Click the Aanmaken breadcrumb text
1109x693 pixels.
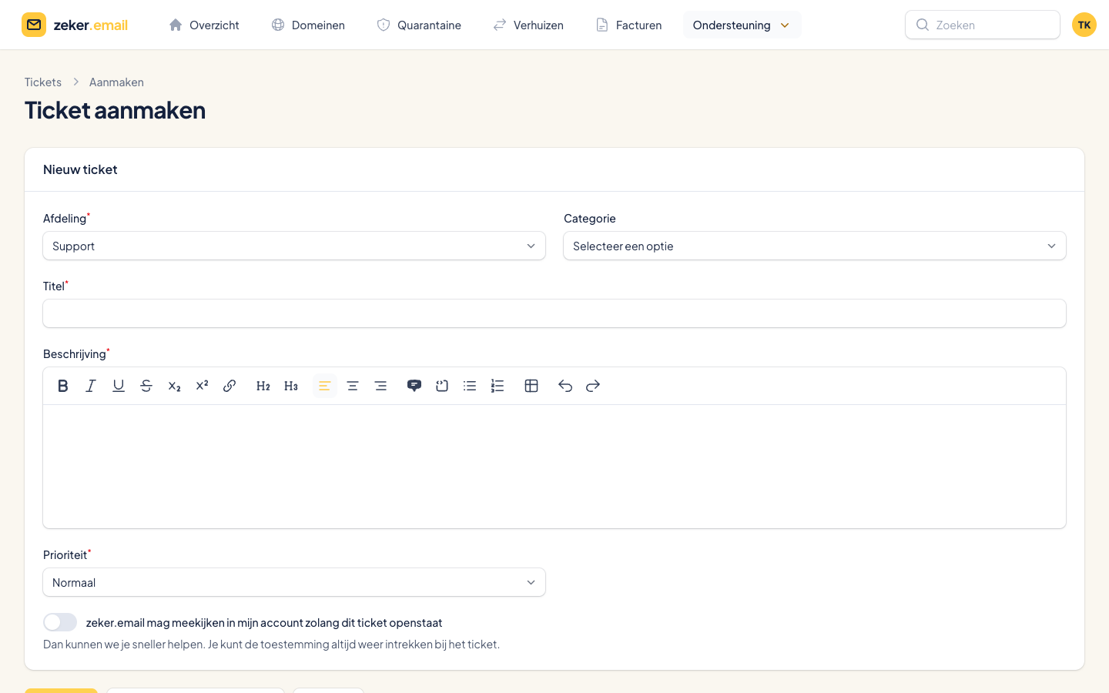click(116, 82)
